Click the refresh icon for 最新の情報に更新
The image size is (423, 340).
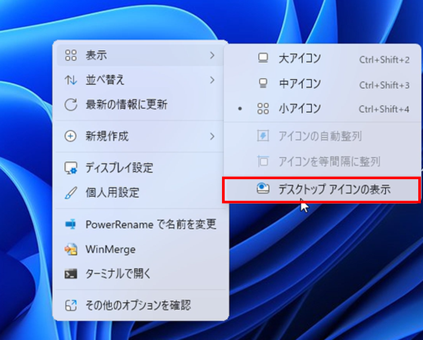(70, 105)
